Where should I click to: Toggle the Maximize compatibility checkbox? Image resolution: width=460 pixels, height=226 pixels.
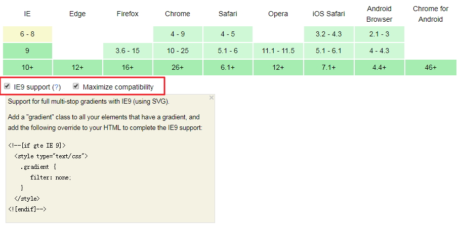tap(76, 86)
